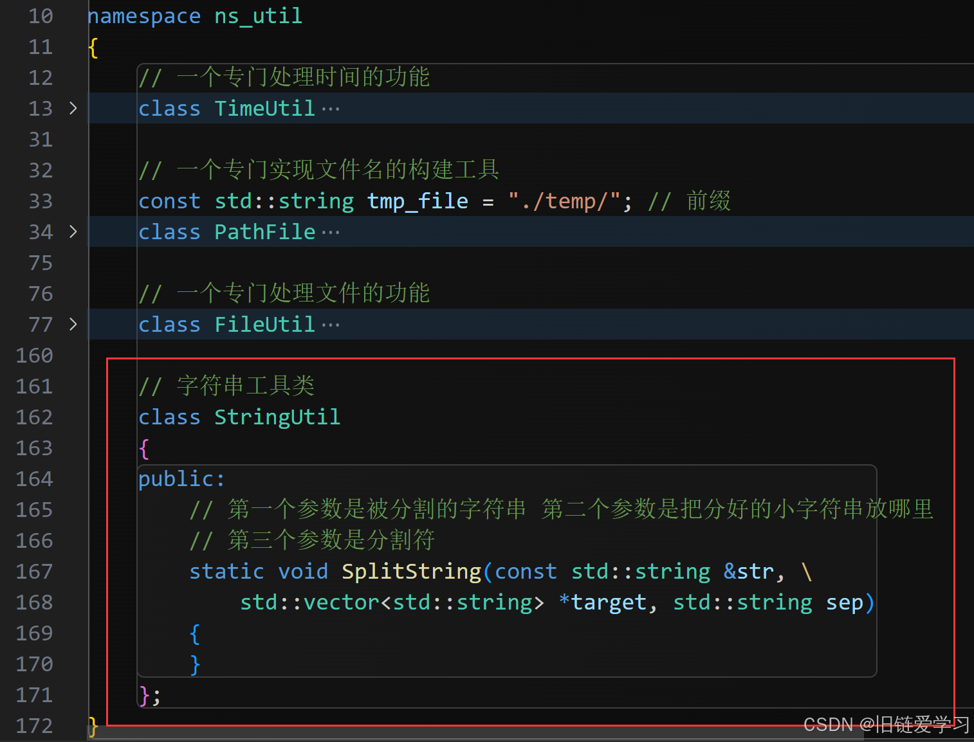The image size is (974, 742).
Task: Click the comment '// 字符串工具类'
Action: coord(226,386)
